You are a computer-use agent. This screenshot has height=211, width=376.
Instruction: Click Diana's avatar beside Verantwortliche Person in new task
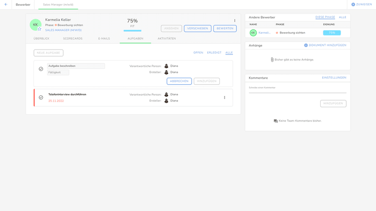167,66
